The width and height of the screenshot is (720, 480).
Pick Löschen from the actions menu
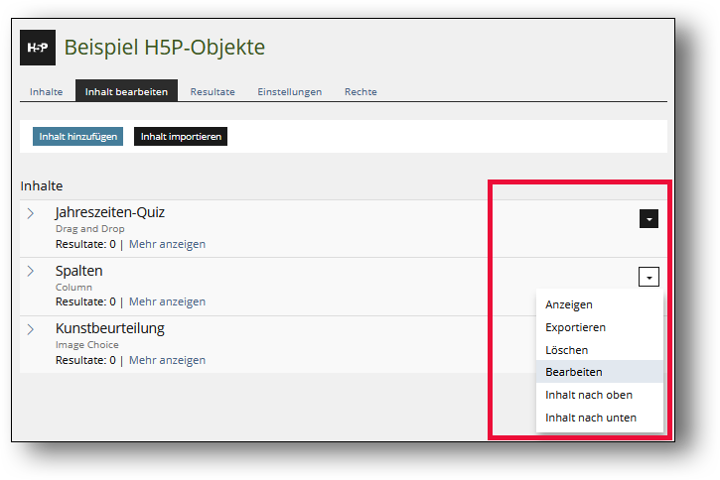pyautogui.click(x=566, y=350)
